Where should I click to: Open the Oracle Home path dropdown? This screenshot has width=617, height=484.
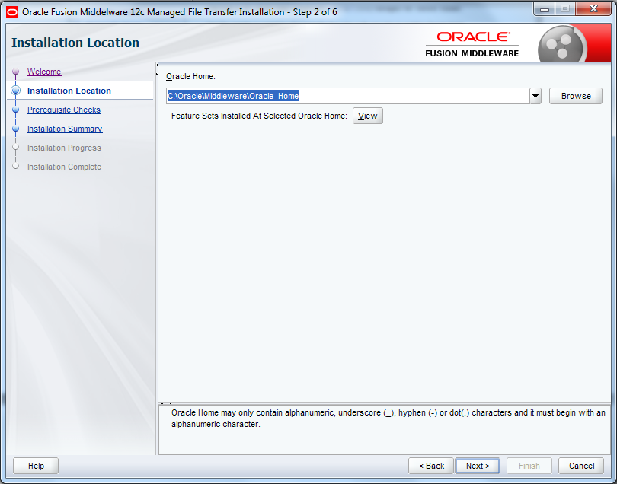pyautogui.click(x=535, y=96)
